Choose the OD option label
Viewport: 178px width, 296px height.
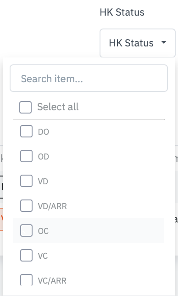(x=44, y=157)
